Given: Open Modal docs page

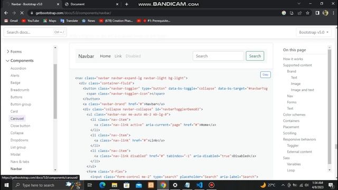Looking at the screenshot, I should 15,155.
